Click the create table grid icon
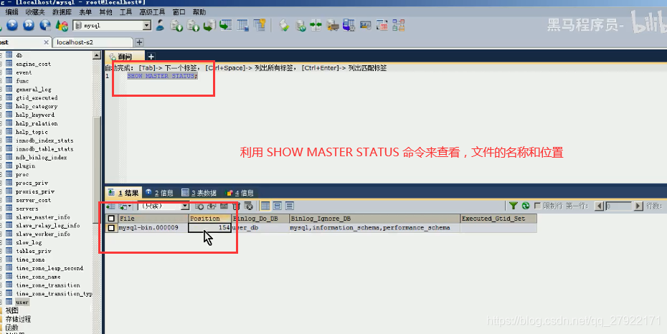This screenshot has width=667, height=334. click(x=243, y=26)
